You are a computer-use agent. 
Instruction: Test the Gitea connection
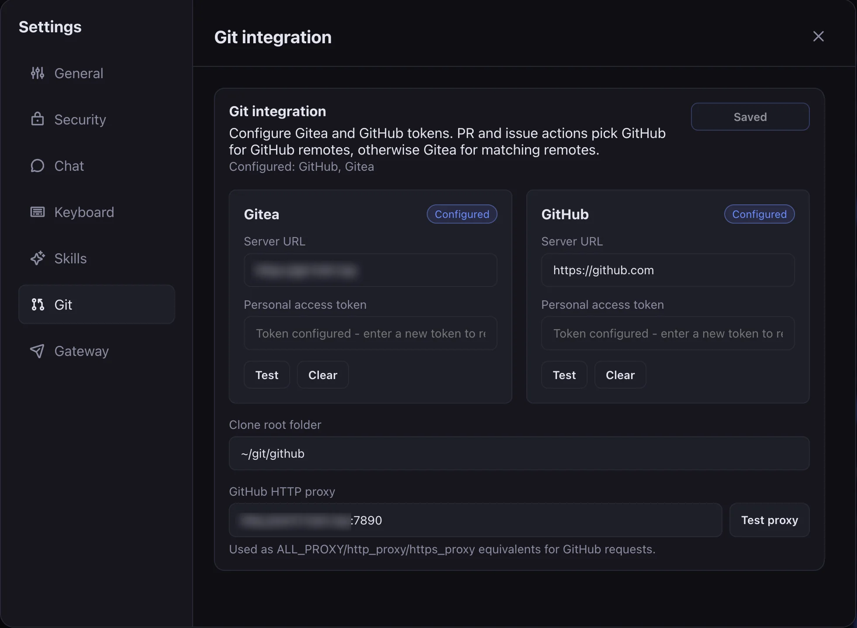pyautogui.click(x=267, y=375)
